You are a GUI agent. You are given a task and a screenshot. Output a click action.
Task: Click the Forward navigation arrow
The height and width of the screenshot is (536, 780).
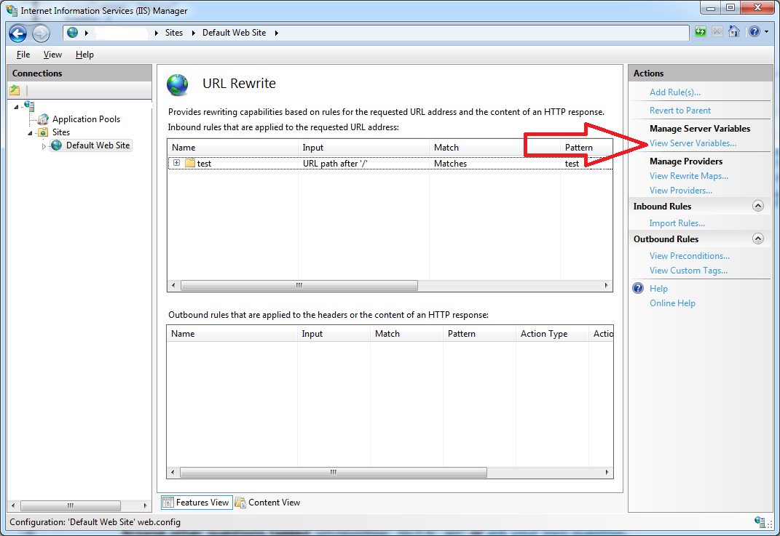pos(41,33)
